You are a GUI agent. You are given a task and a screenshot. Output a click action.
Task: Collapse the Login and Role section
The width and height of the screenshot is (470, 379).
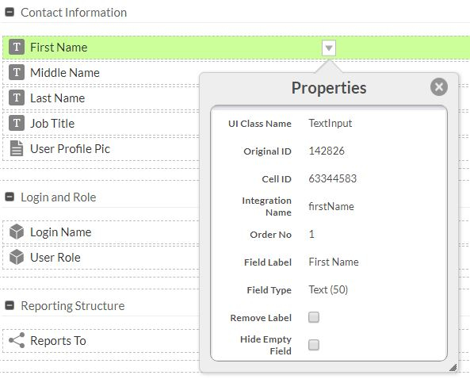point(10,197)
